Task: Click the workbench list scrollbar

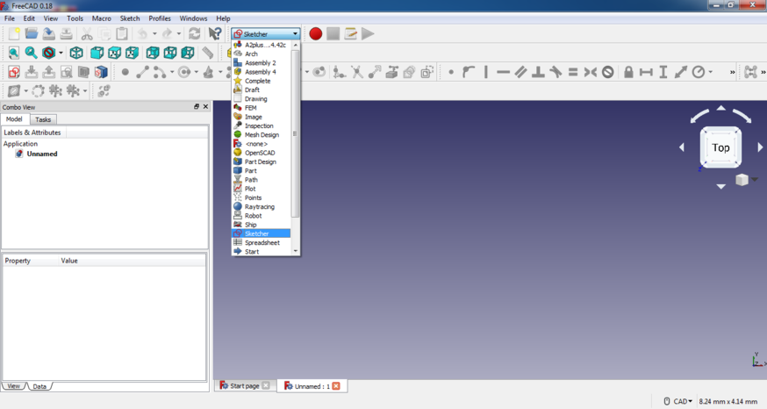Action: coord(295,133)
